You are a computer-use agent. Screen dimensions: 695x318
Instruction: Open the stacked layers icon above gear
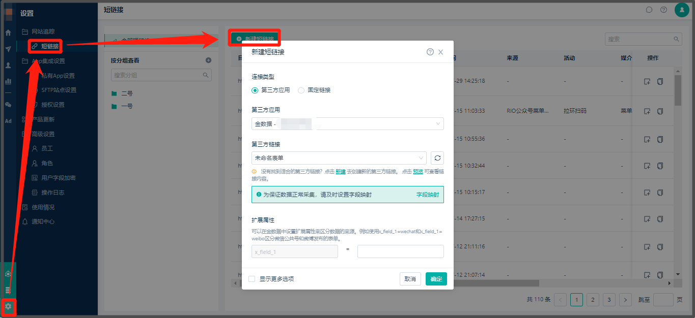pos(8,290)
